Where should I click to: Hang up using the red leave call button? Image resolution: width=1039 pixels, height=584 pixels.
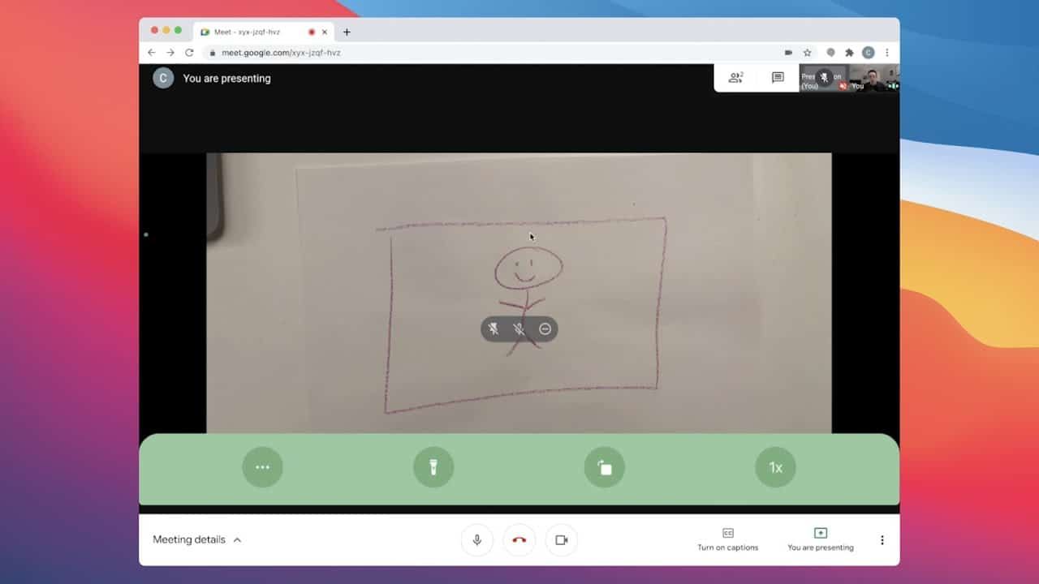click(x=519, y=540)
